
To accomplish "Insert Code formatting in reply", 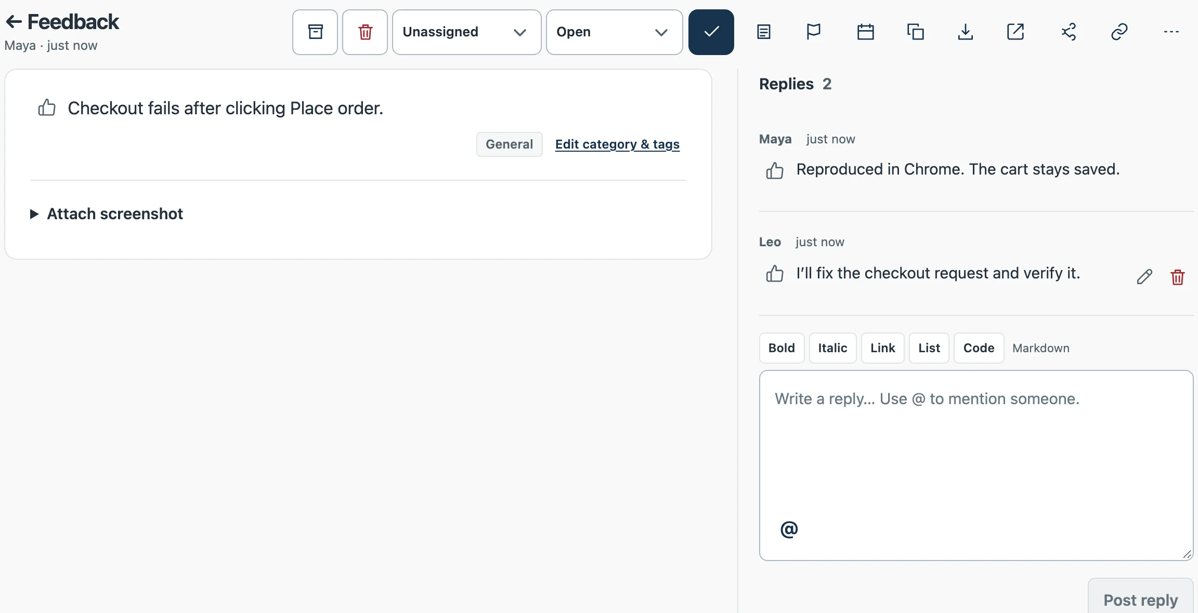I will click(979, 348).
